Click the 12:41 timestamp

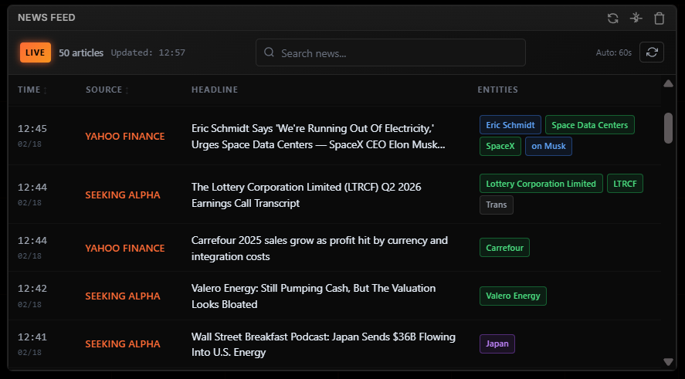coord(32,337)
